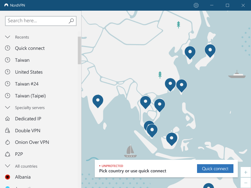
Task: Focus the 'Search here...' input field
Action: [41, 21]
